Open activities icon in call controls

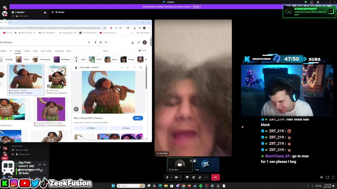pos(194,177)
